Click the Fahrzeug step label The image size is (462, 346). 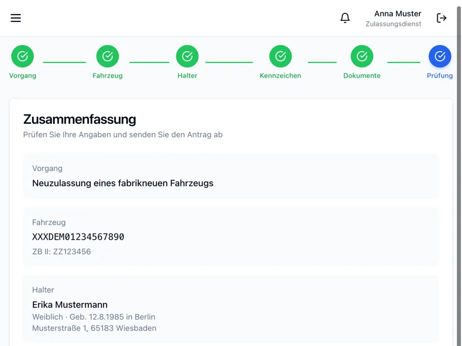click(x=108, y=75)
